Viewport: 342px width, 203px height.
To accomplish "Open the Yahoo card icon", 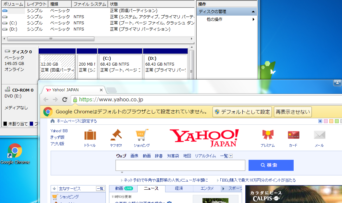I will click(293, 135).
